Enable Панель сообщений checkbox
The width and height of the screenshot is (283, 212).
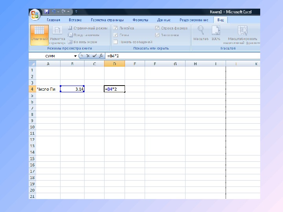point(116,42)
